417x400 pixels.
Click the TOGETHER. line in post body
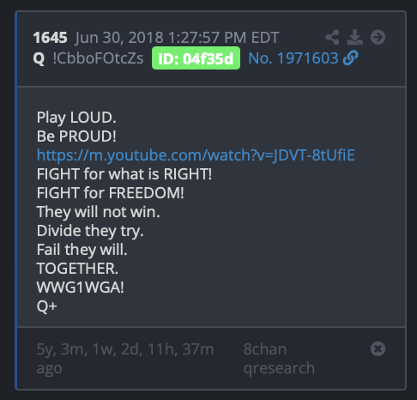(x=77, y=269)
